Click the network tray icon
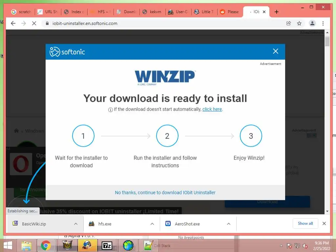The height and width of the screenshot is (252, 336). click(297, 246)
